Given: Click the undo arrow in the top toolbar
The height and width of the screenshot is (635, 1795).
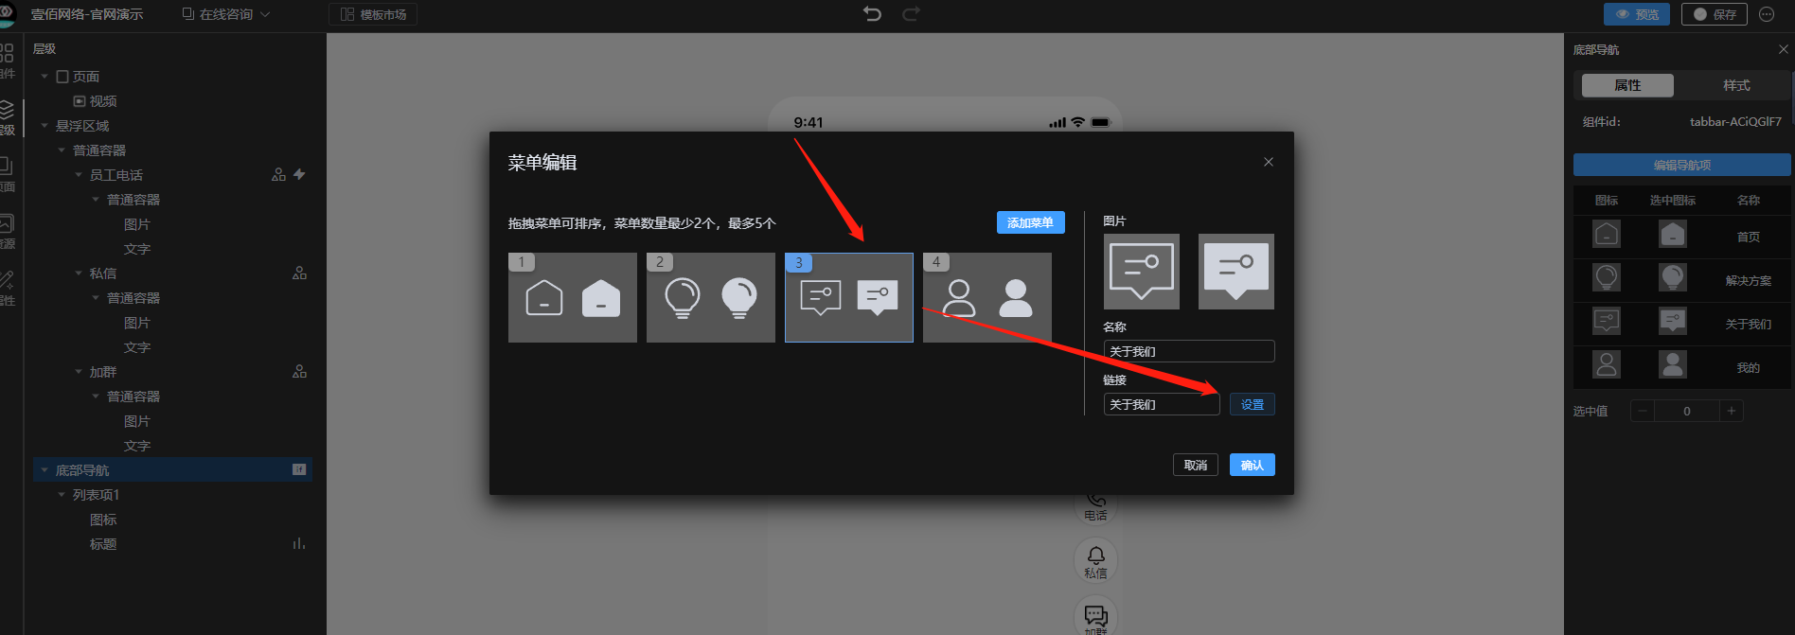Looking at the screenshot, I should click(872, 14).
